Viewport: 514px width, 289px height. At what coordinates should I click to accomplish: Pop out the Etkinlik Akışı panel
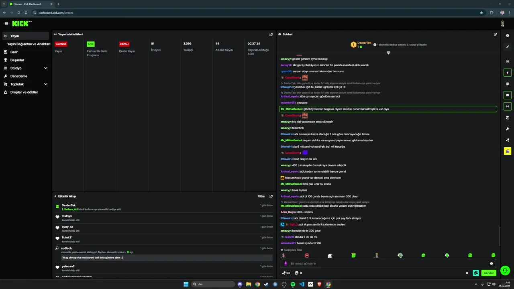coord(271,196)
